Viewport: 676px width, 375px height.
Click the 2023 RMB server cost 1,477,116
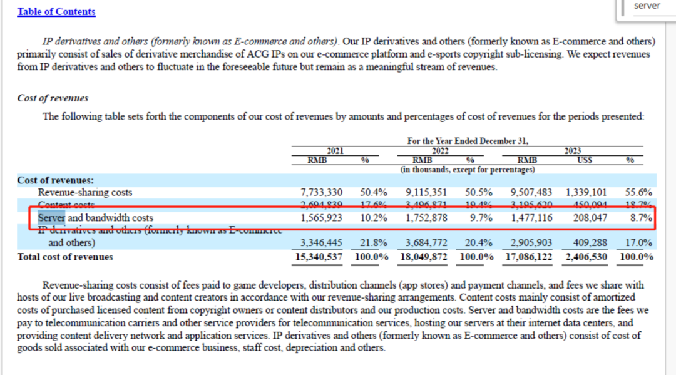coord(531,218)
